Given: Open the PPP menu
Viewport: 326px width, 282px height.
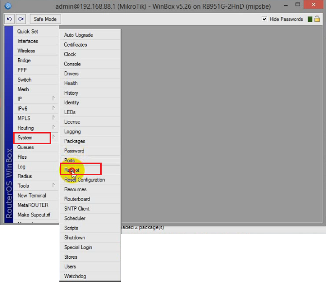Looking at the screenshot, I should [36, 70].
